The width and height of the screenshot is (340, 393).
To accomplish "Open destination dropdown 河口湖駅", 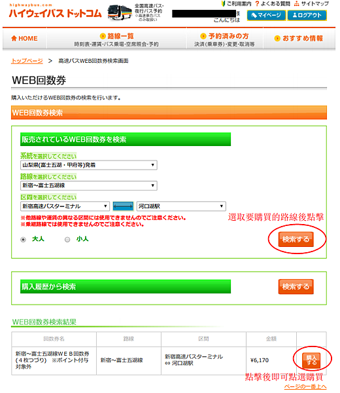I will point(181,206).
